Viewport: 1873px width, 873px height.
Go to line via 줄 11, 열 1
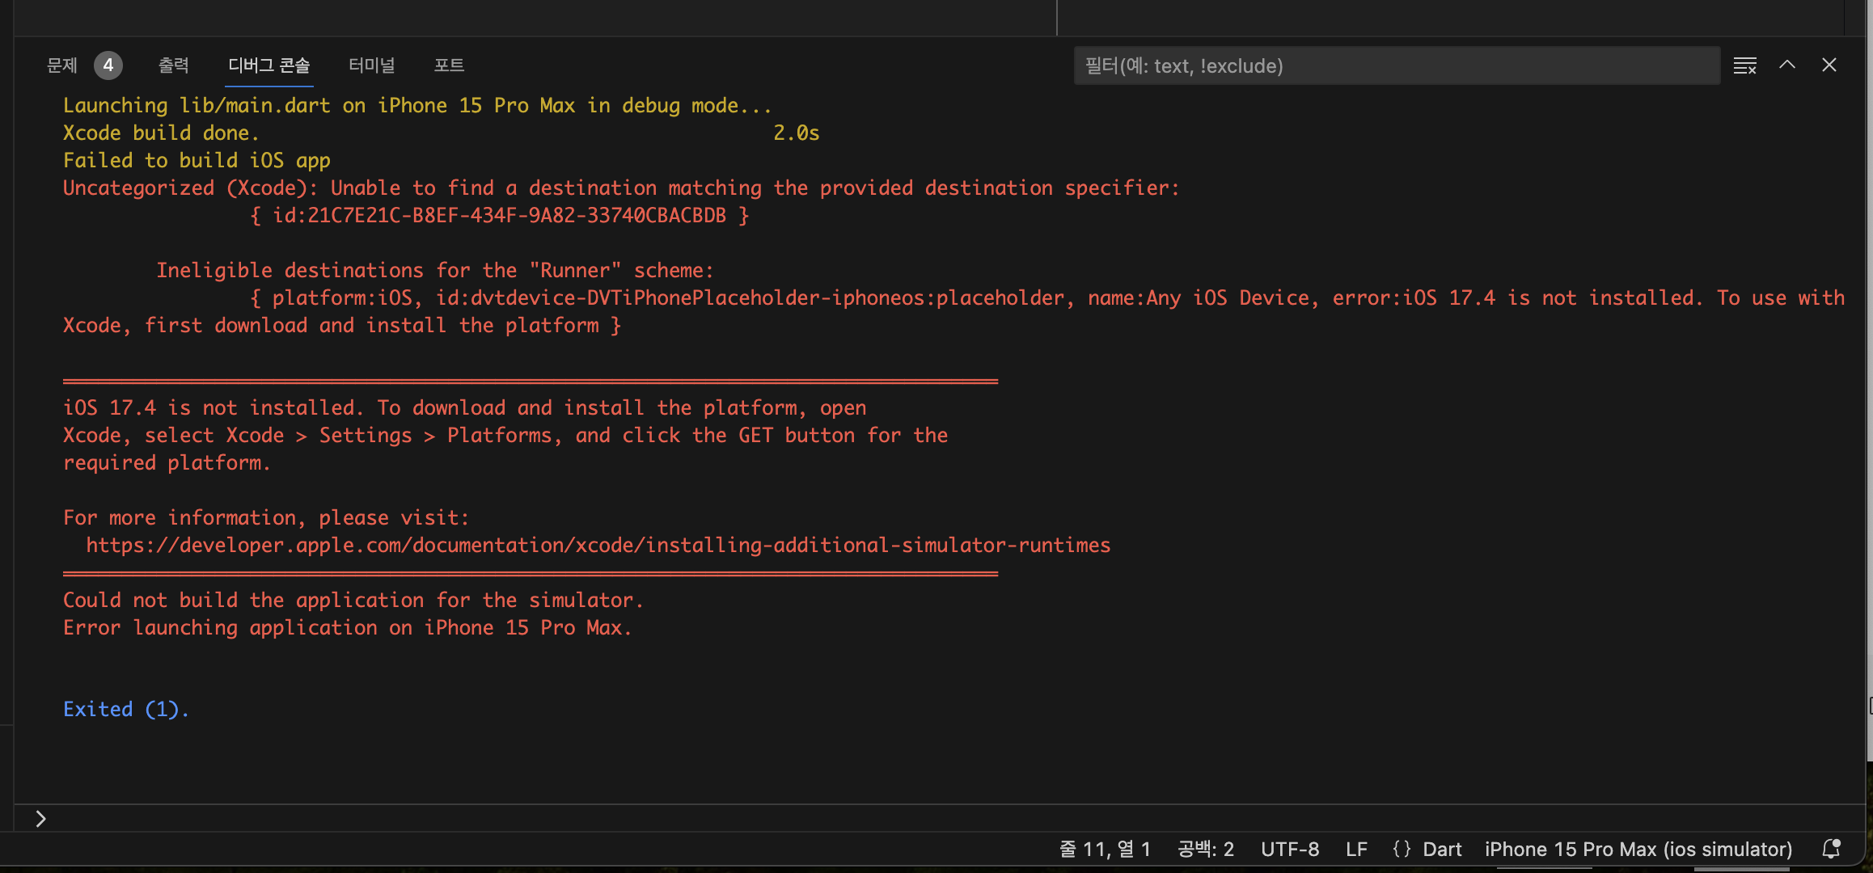tap(1105, 849)
